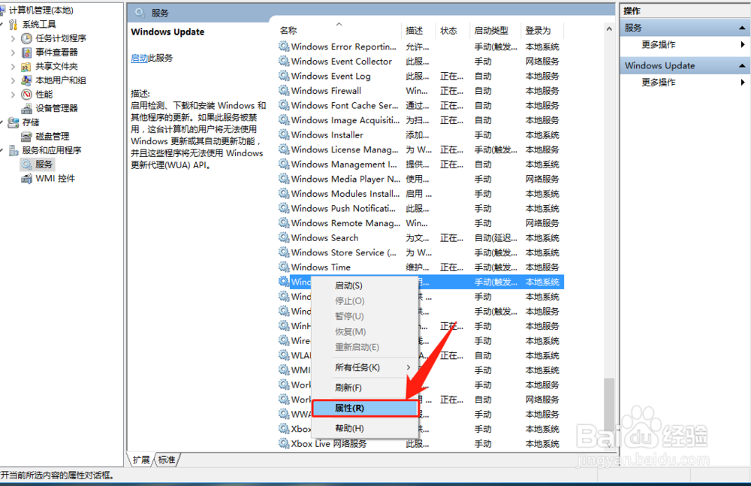The height and width of the screenshot is (486, 751).
Task: Click the Disk Management icon
Action: (27, 137)
